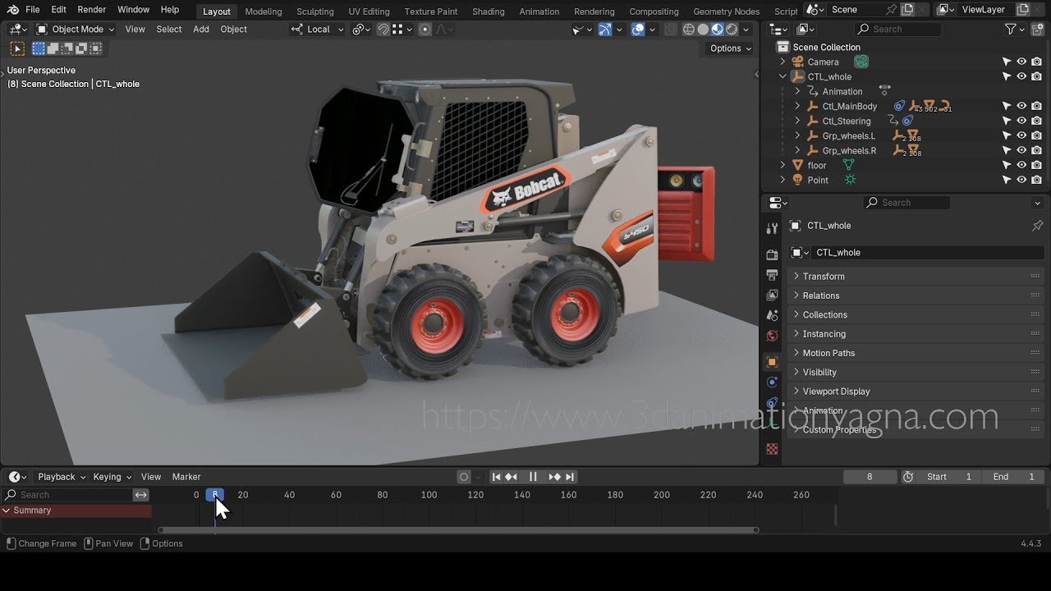
Task: Switch to wireframe viewport shading
Action: click(689, 29)
